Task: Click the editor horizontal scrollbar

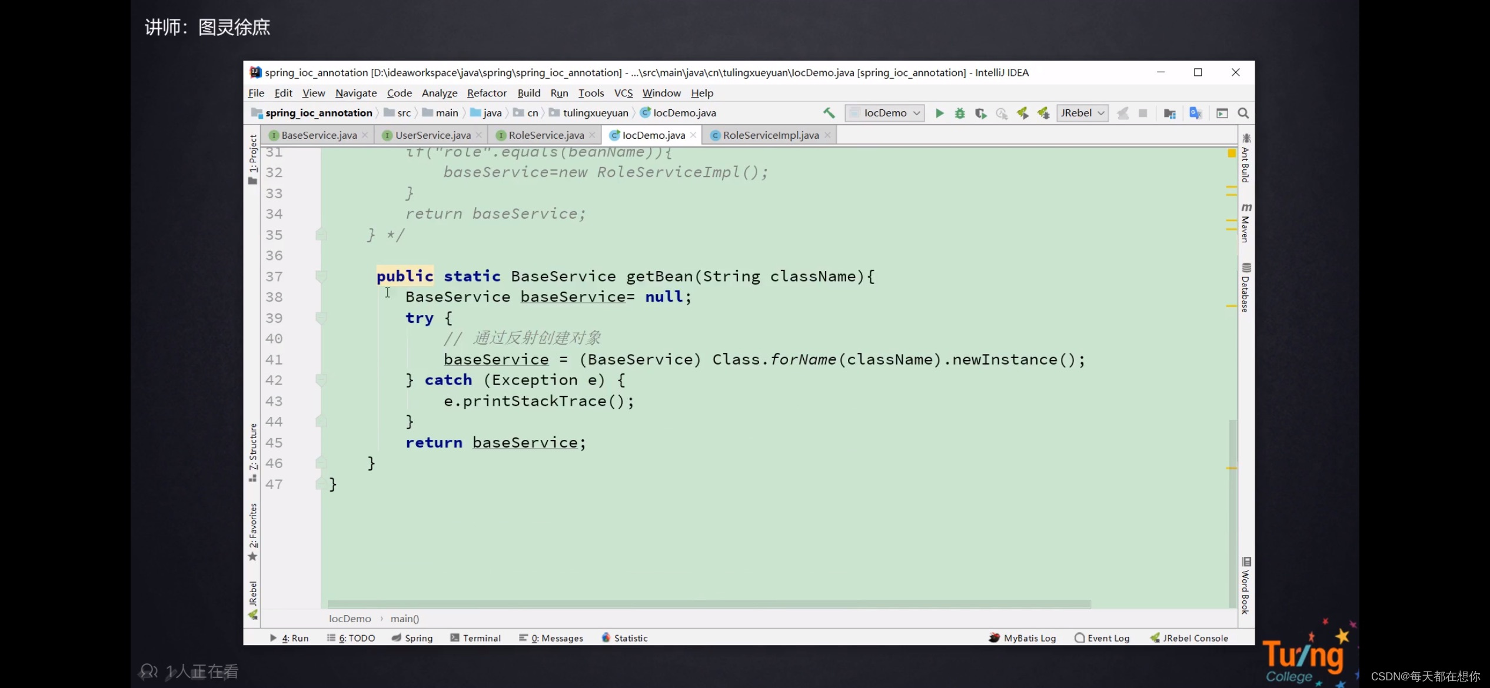Action: click(709, 604)
